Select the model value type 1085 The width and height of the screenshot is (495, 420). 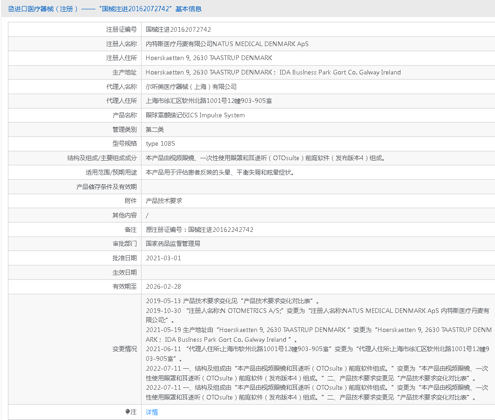click(160, 143)
